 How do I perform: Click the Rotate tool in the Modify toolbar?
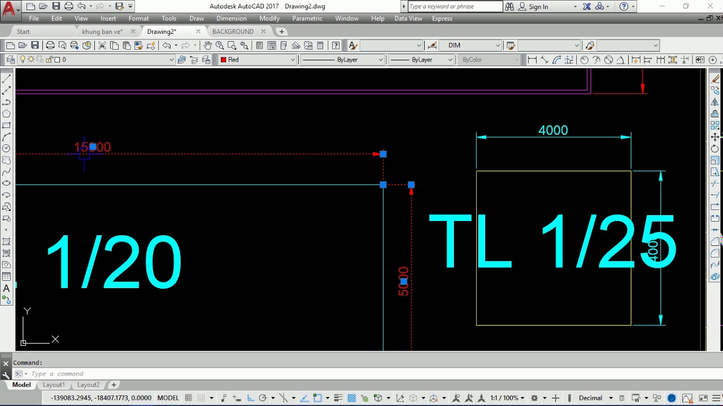point(715,149)
